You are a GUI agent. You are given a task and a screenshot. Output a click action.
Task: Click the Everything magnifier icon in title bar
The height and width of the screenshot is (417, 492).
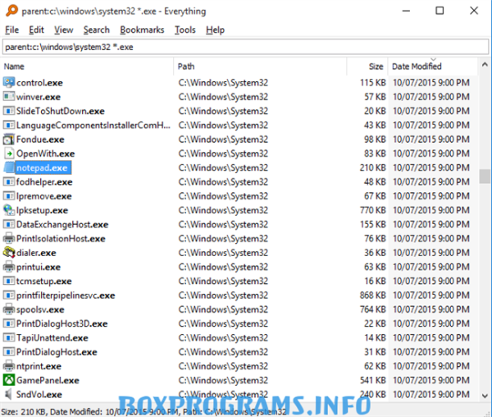[x=11, y=11]
